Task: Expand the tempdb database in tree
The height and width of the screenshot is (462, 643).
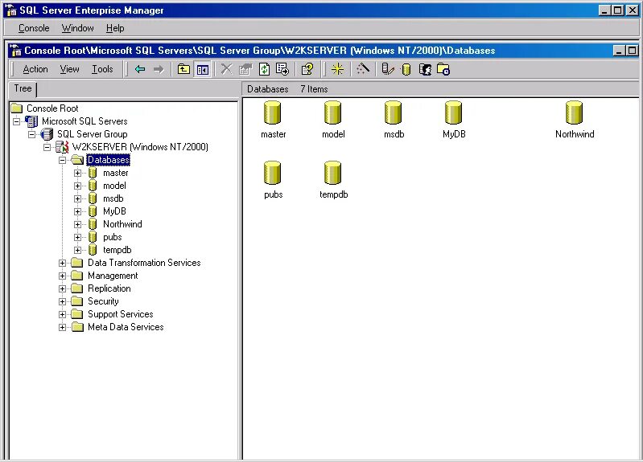Action: tap(77, 250)
